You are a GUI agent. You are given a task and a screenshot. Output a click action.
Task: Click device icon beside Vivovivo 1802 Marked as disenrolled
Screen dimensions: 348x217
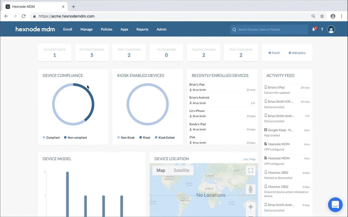266,172
